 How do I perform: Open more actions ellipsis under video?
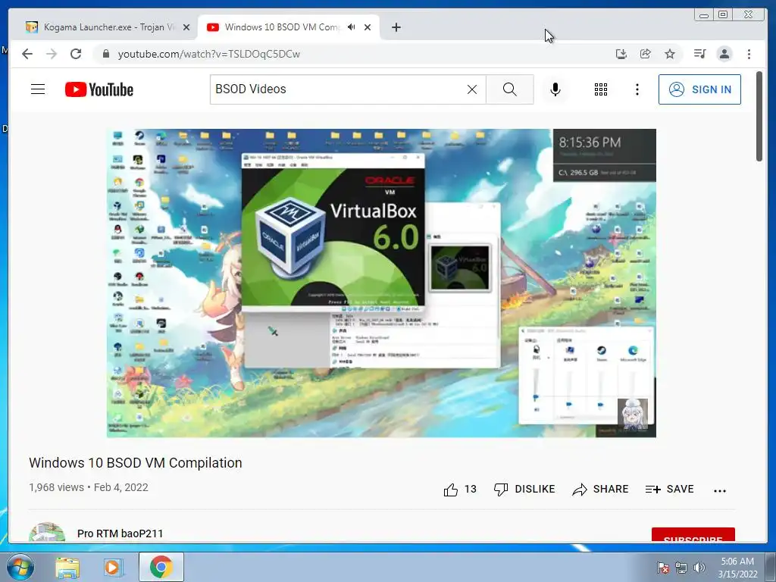pos(720,490)
